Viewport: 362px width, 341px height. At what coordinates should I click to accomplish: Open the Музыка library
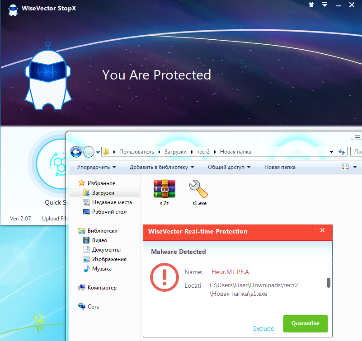102,269
